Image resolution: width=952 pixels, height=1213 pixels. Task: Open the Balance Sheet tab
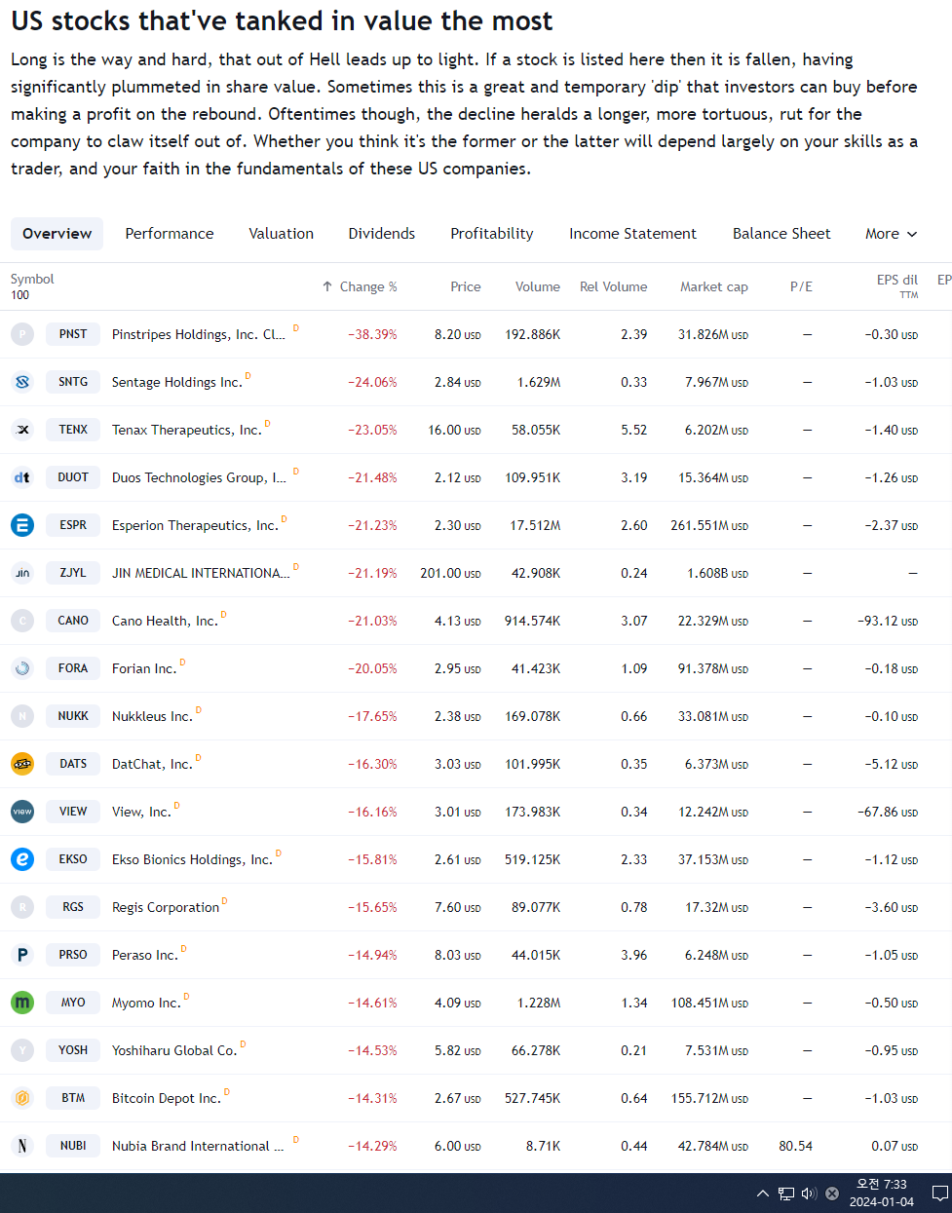(781, 234)
